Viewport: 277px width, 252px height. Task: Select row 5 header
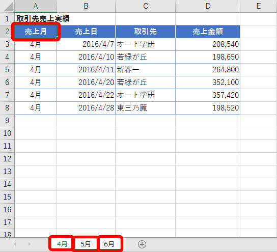point(7,70)
